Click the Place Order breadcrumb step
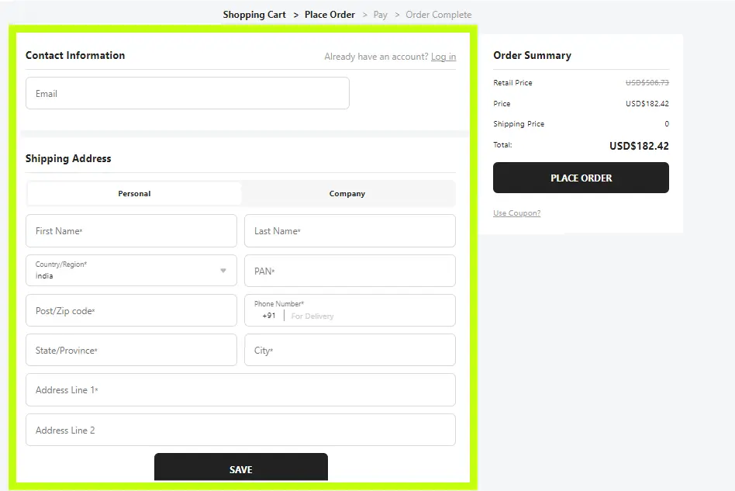The height and width of the screenshot is (491, 735). coord(330,15)
